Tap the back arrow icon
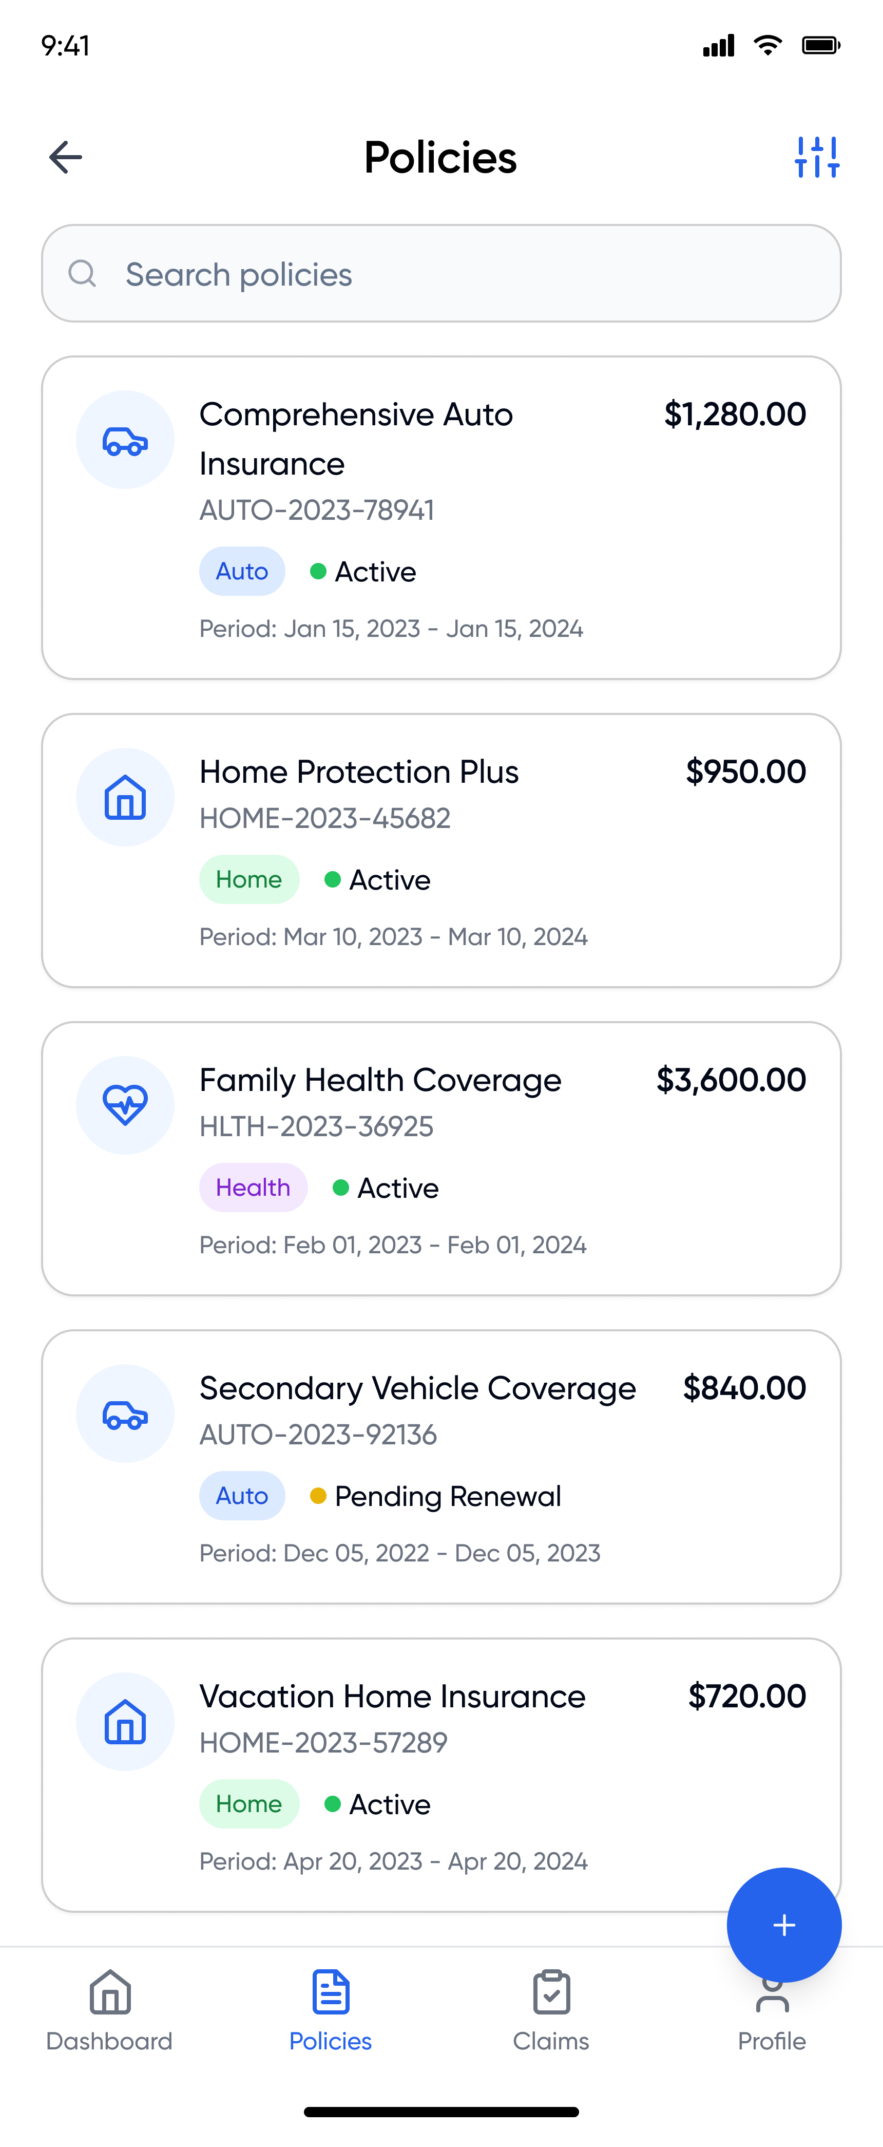This screenshot has width=883, height=2147. point(66,157)
